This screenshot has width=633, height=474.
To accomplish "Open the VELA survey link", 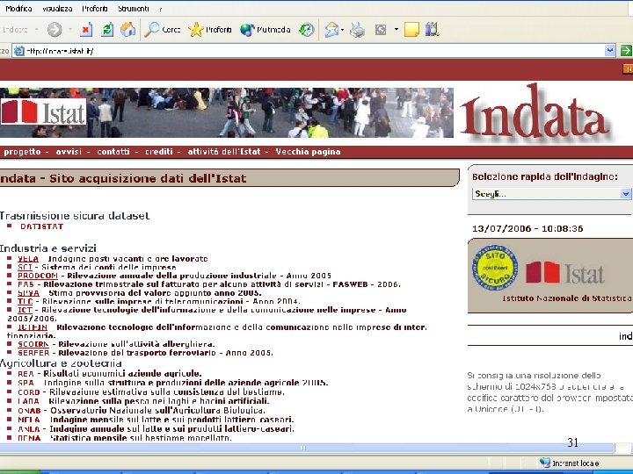I will click(28, 259).
